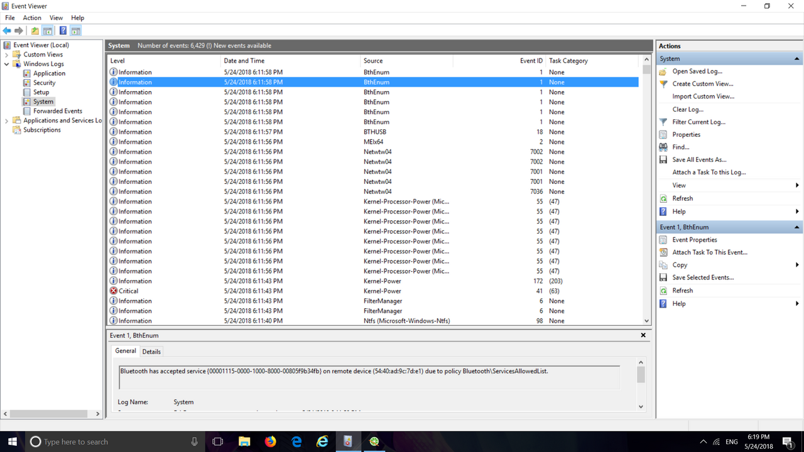Select the Application log in tree
The width and height of the screenshot is (804, 452).
click(49, 73)
